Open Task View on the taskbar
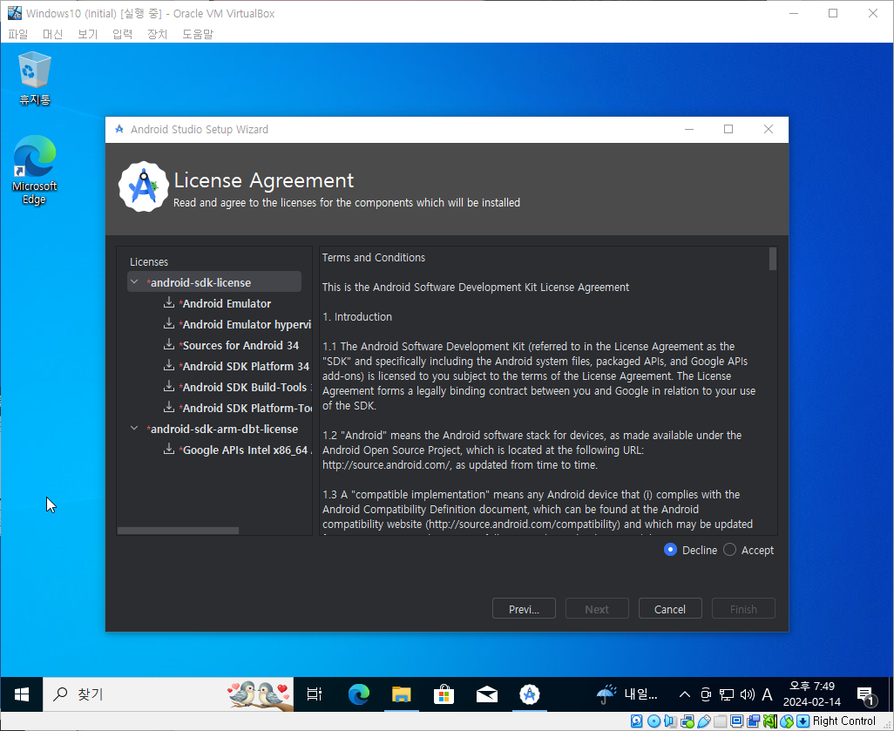The width and height of the screenshot is (894, 731). coord(315,694)
